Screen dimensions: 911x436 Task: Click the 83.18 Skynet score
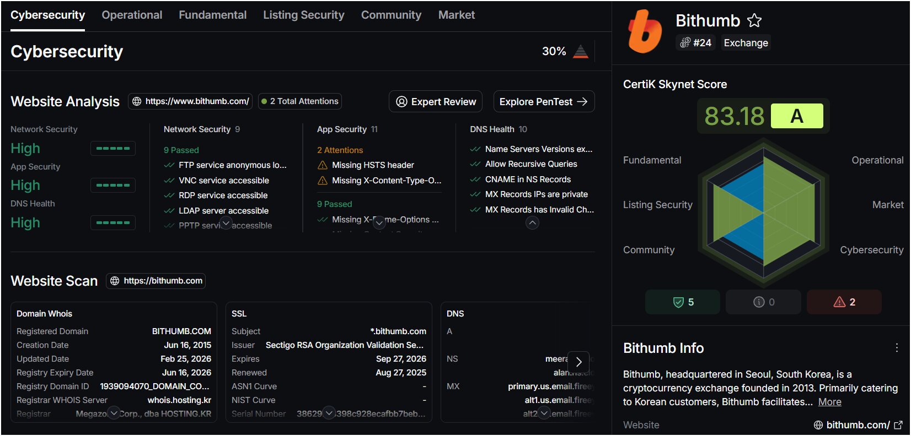click(x=734, y=116)
